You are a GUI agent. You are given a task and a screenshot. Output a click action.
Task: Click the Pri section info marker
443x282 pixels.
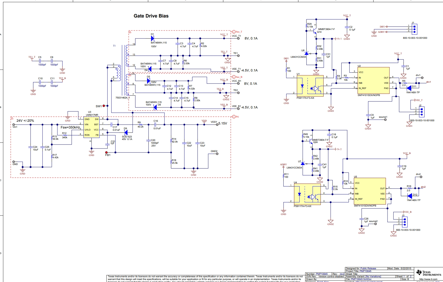coord(234,117)
